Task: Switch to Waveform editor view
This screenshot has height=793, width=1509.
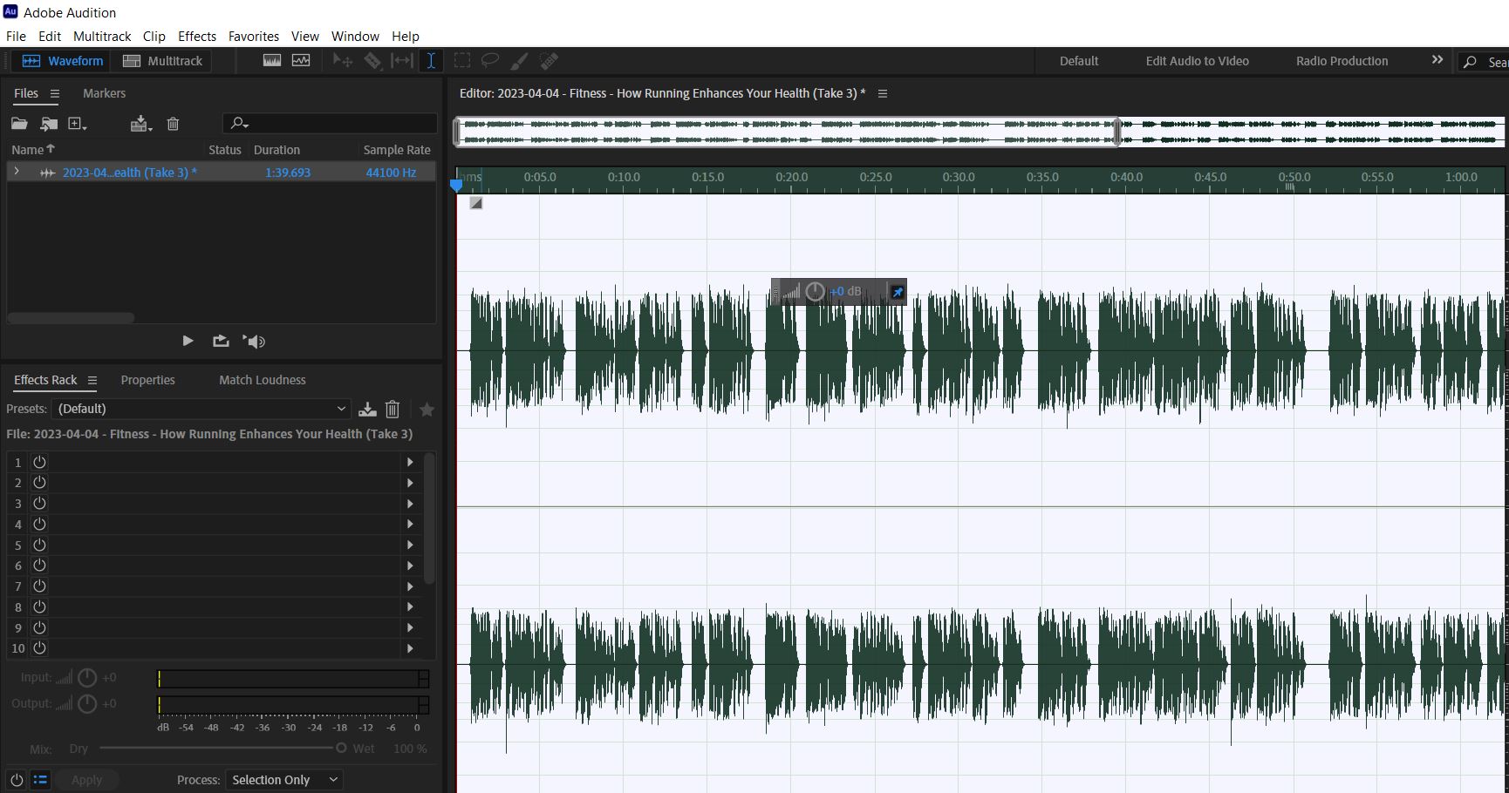Action: (63, 61)
